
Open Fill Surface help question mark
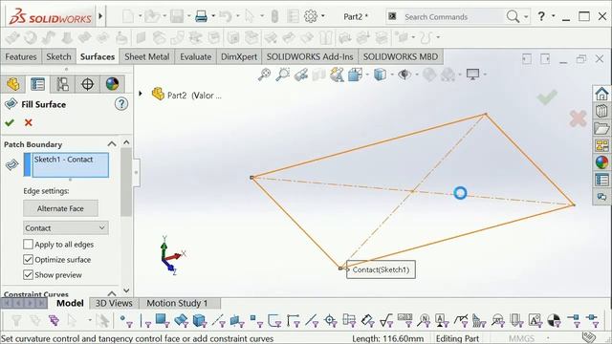[121, 104]
